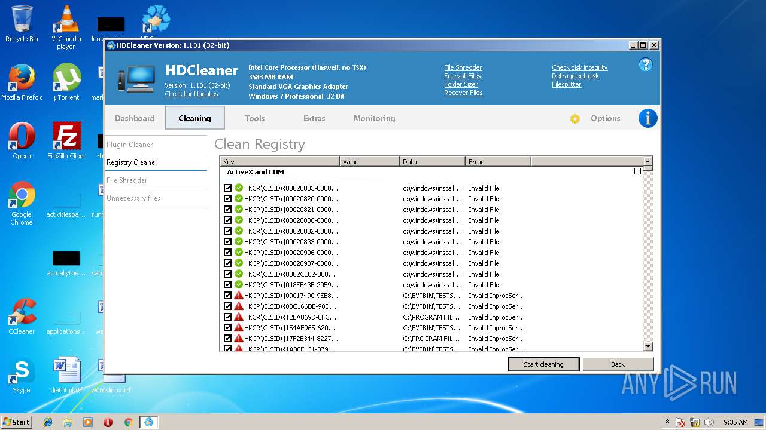Open the Folder Sizer link
The image size is (766, 430).
coord(461,84)
